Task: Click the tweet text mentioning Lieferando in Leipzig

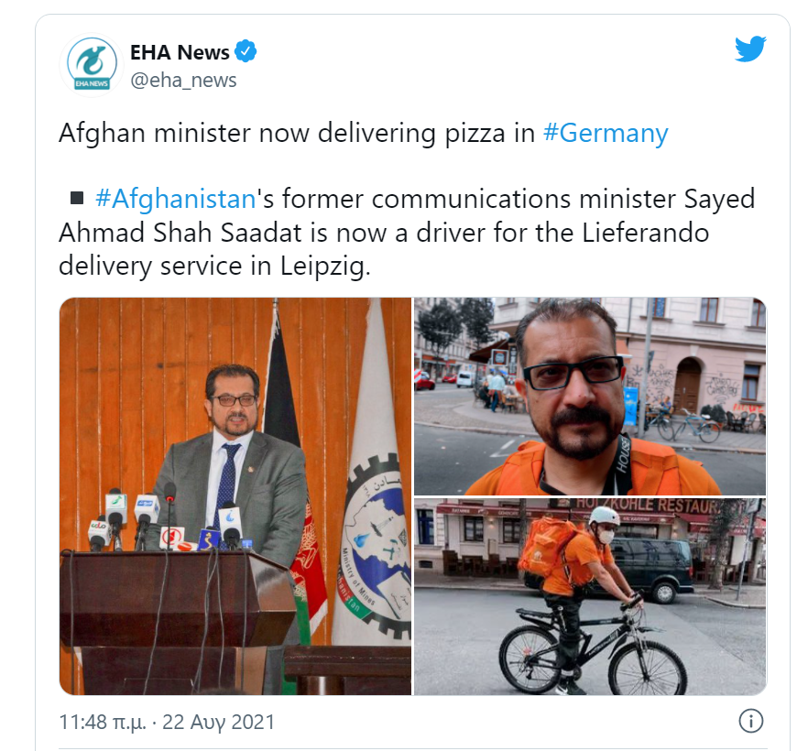Action: click(407, 233)
